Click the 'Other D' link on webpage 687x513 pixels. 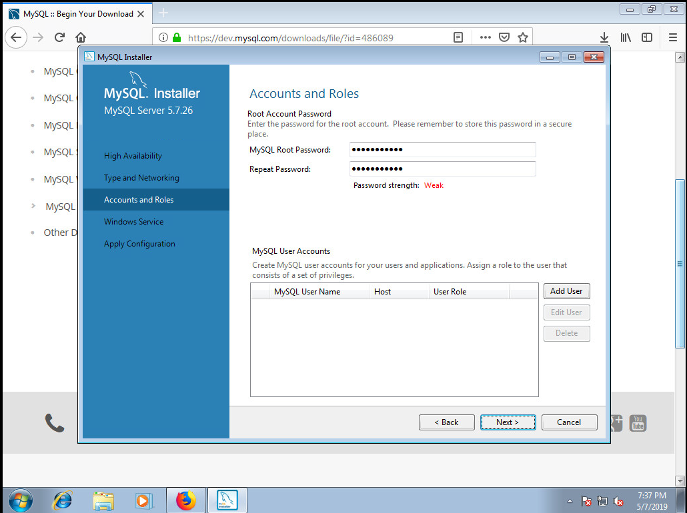coord(61,233)
